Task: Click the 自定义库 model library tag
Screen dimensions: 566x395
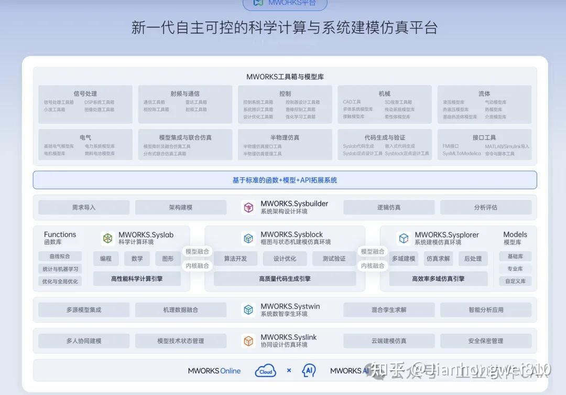Action: pyautogui.click(x=515, y=281)
